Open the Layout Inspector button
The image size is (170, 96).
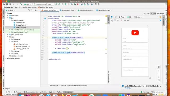point(157,92)
